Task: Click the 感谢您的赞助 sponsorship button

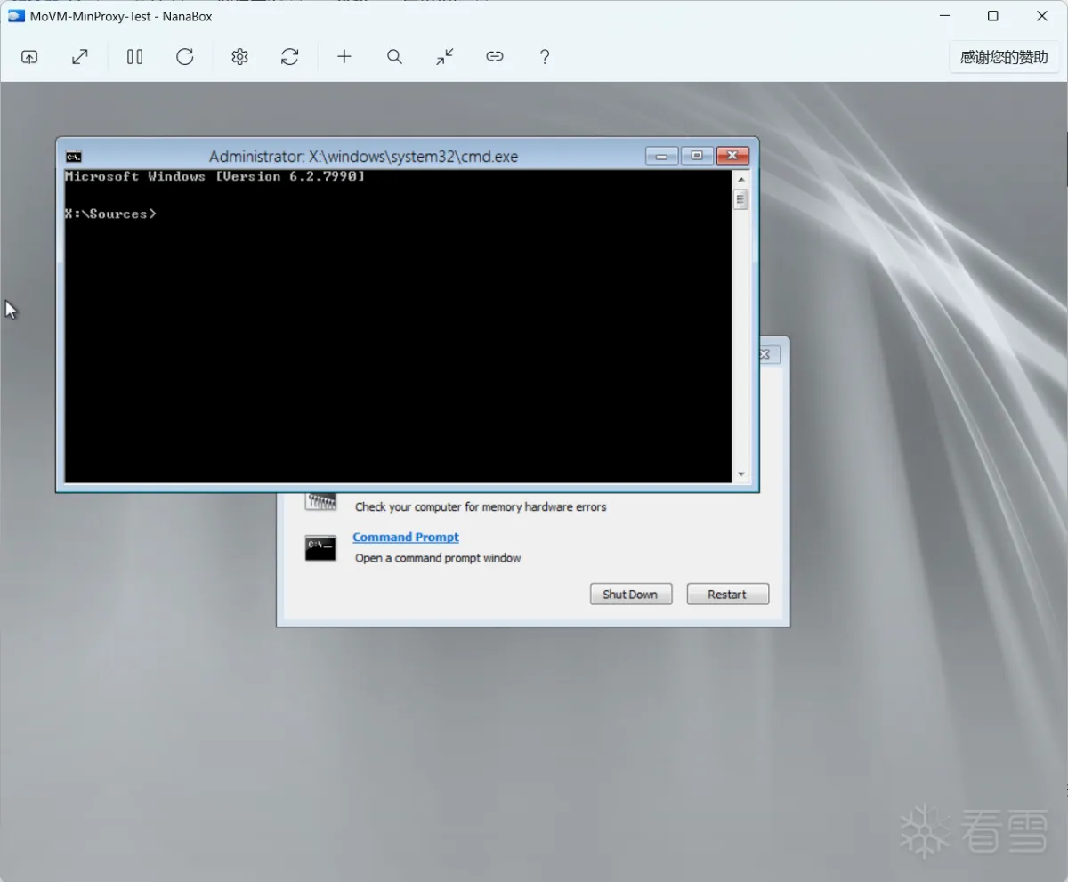Action: 1004,56
